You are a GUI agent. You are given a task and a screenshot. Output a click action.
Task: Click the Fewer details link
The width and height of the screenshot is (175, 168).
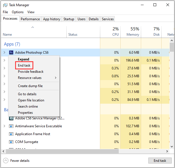pos(20,161)
